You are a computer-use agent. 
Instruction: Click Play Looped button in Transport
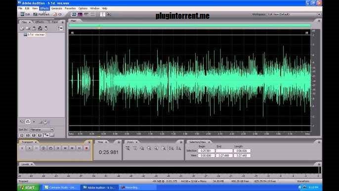point(50,148)
